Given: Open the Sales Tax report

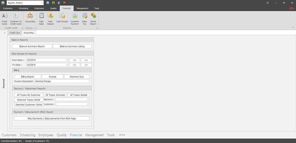Looking at the screenshot, I should click(x=85, y=18).
